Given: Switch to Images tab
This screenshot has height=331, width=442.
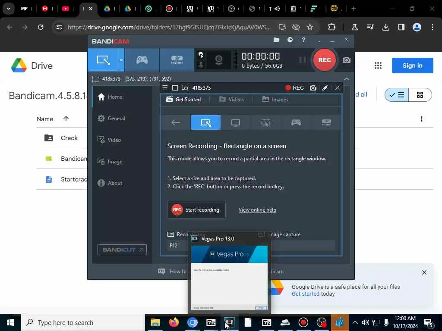Looking at the screenshot, I should click(x=275, y=100).
